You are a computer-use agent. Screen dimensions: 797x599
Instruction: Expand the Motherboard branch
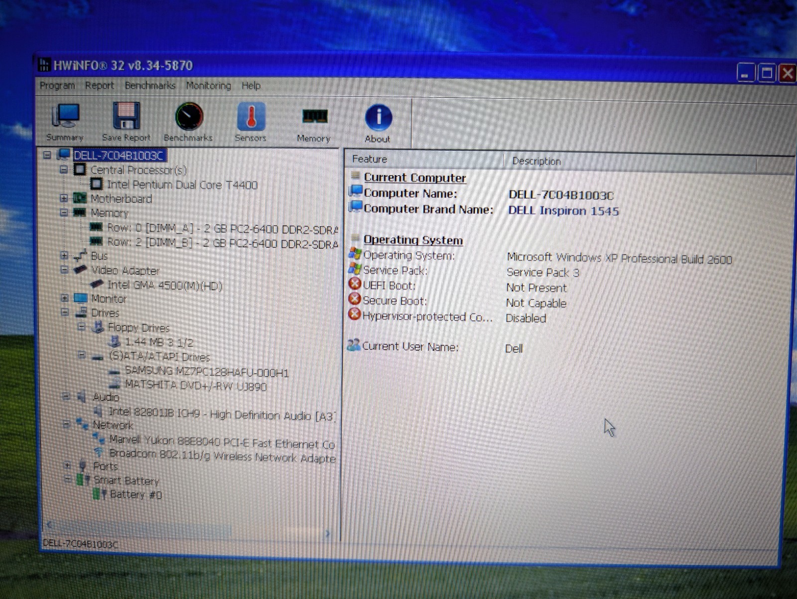[x=63, y=199]
